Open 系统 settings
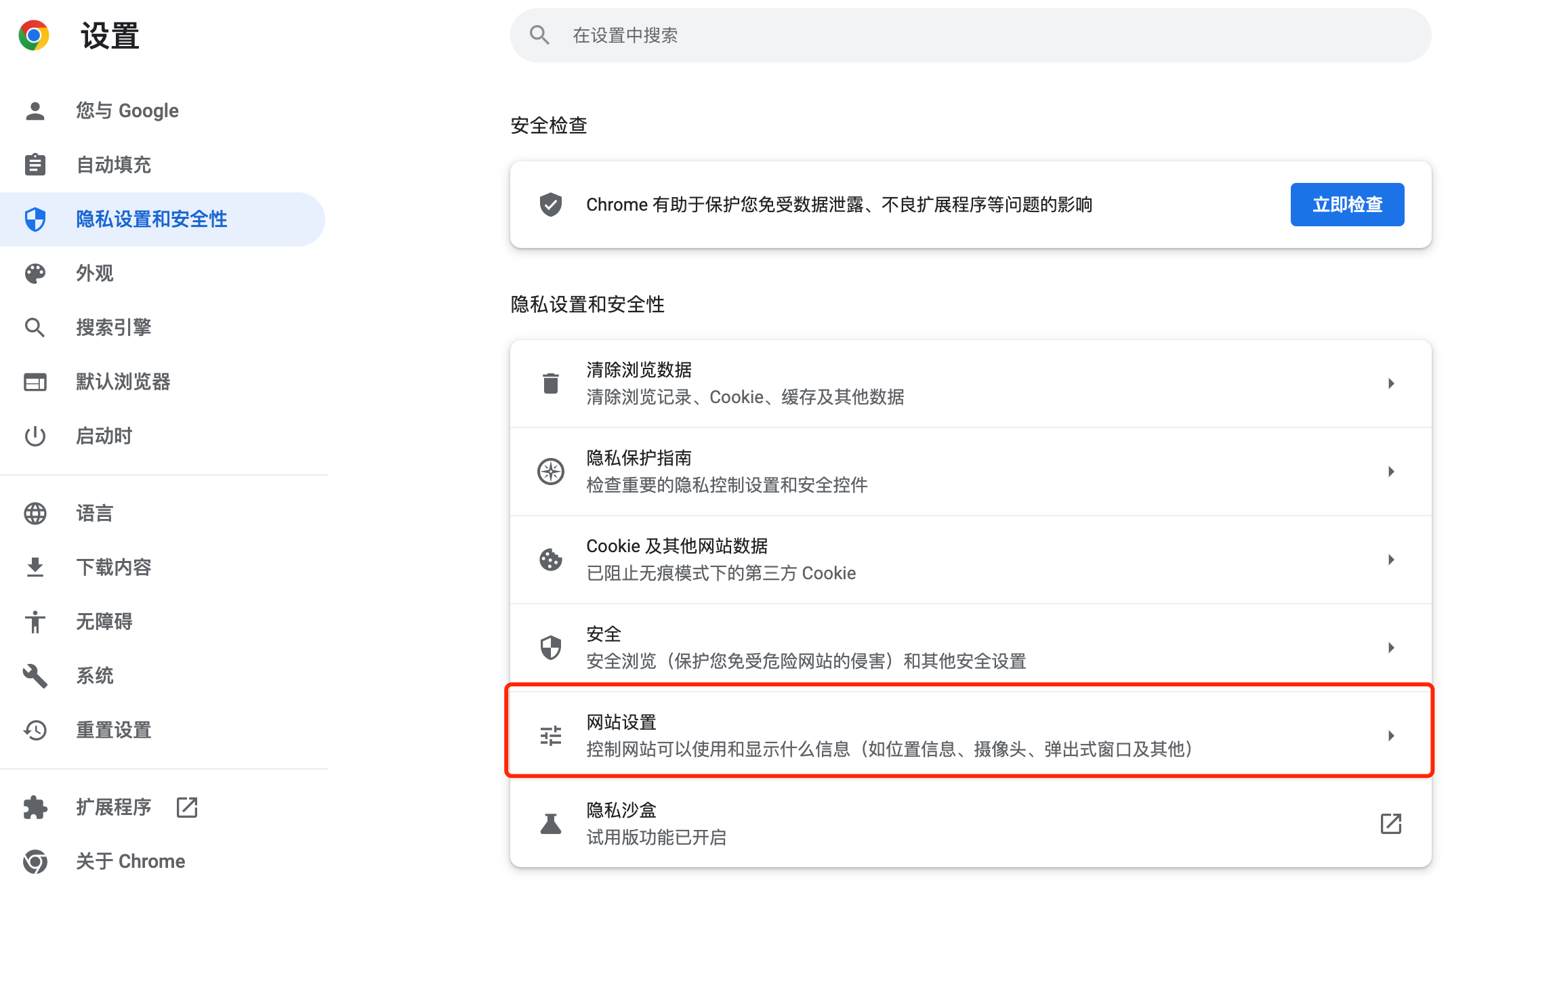The image size is (1553, 981). point(163,675)
